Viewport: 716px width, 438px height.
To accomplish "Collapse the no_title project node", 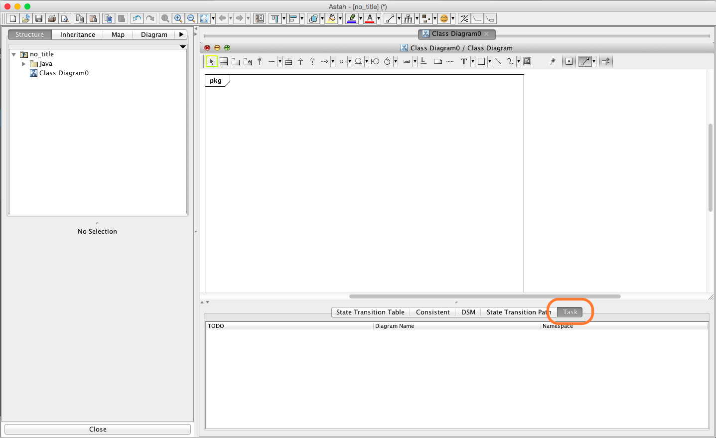I will coord(14,54).
